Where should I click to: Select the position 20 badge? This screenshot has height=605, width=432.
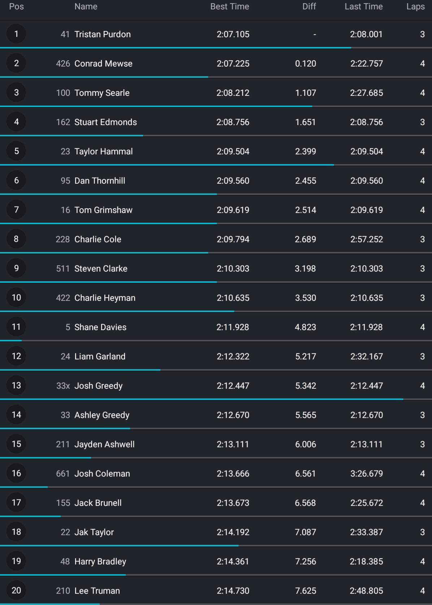[x=16, y=591]
